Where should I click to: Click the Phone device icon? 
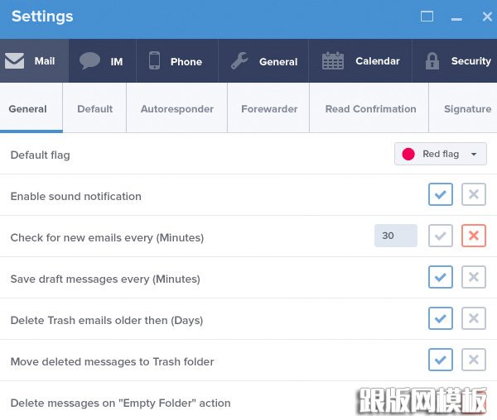tap(154, 60)
